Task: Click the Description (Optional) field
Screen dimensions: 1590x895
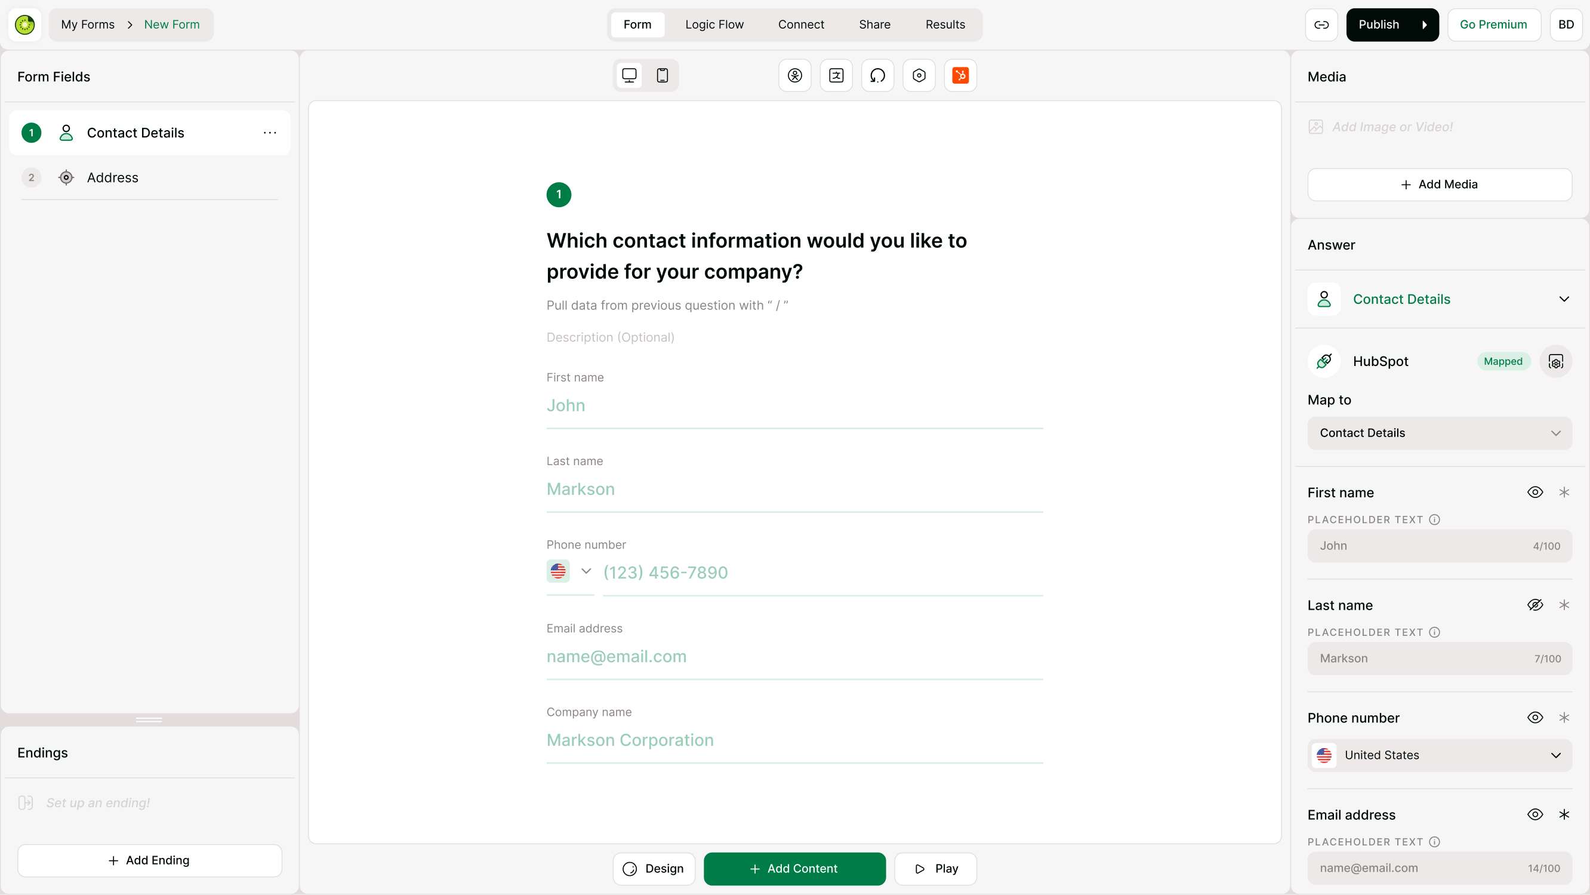Action: pyautogui.click(x=611, y=338)
